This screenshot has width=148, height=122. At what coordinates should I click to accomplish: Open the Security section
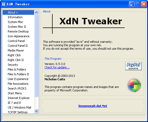[x=18, y=65]
